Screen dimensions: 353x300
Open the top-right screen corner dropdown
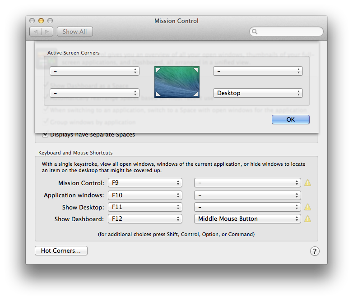pos(258,71)
